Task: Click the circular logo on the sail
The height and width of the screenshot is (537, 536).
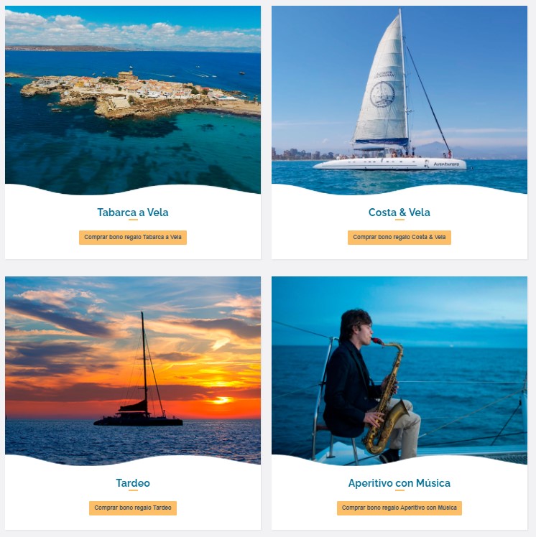Action: [x=382, y=94]
